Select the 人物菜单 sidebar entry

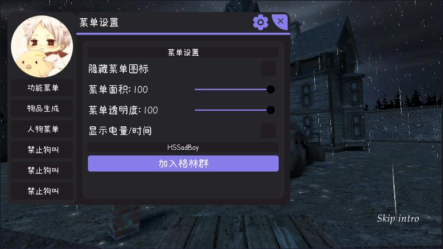click(42, 129)
